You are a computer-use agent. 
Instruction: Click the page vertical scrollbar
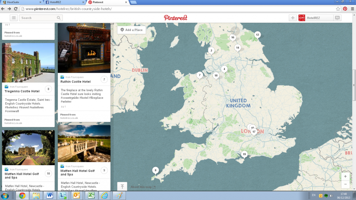tap(354, 85)
